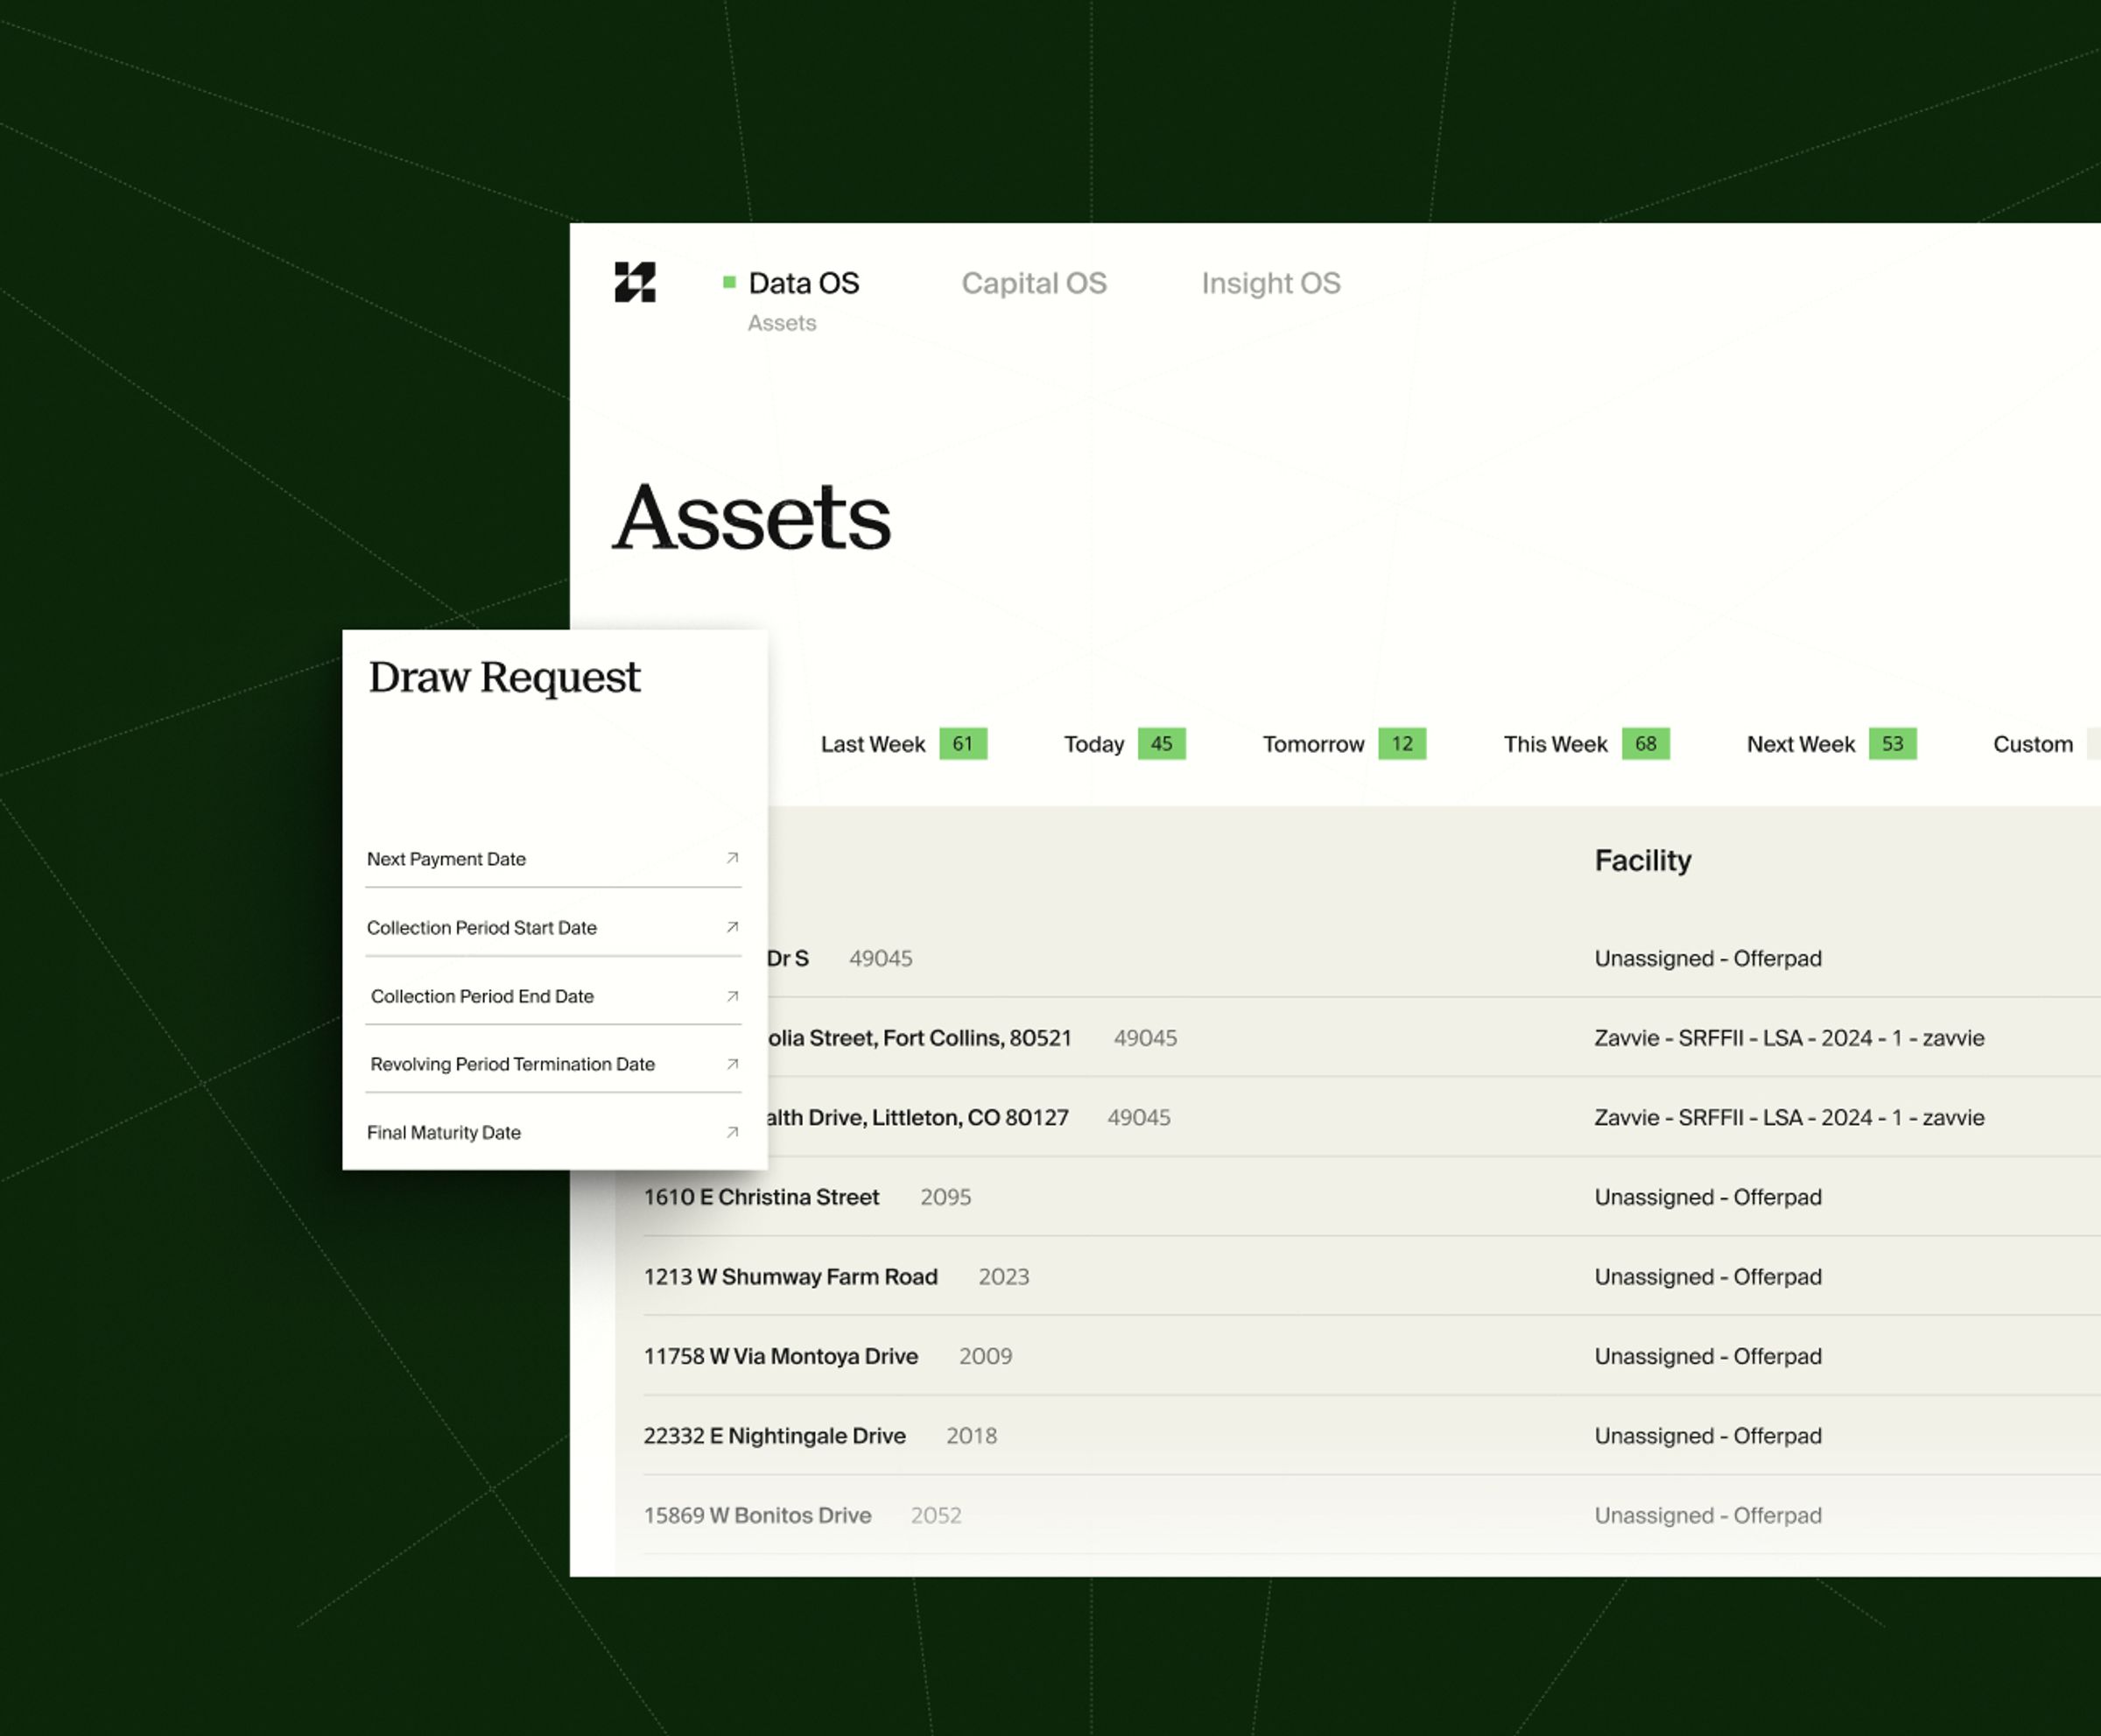The height and width of the screenshot is (1736, 2101).
Task: Click the 12 count badge for Tomorrow
Action: point(1402,744)
